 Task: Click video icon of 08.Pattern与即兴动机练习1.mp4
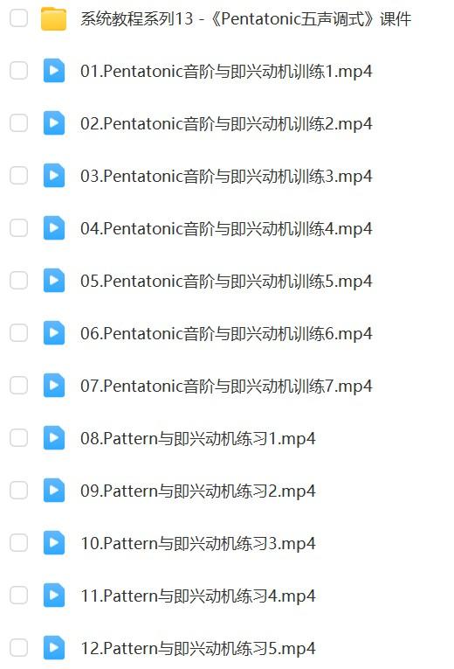[x=54, y=438]
